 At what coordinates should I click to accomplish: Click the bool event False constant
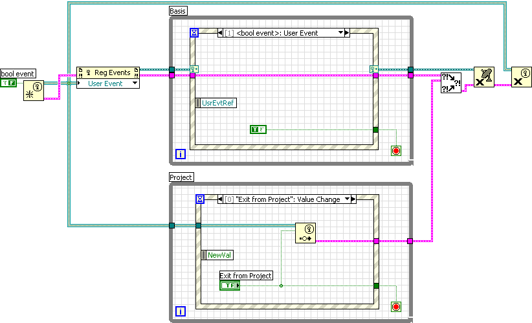point(8,82)
